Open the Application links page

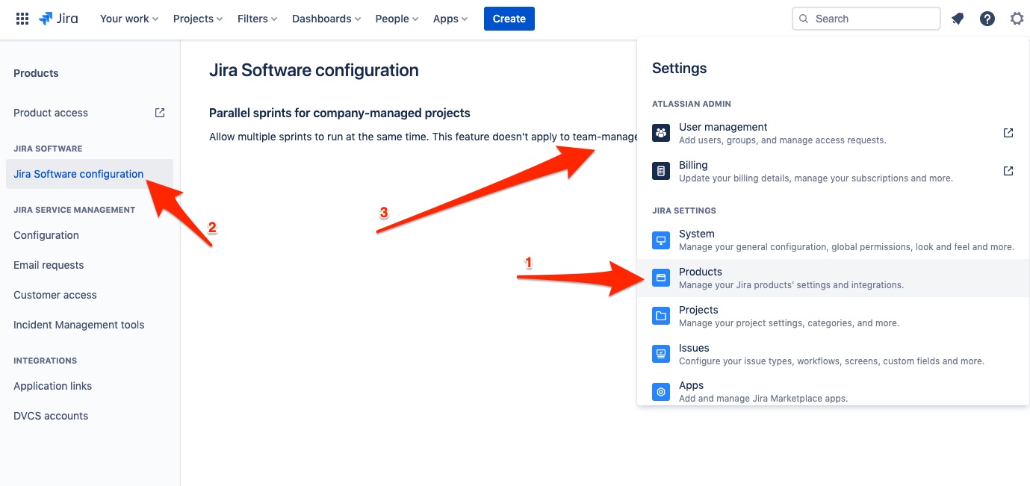click(52, 386)
